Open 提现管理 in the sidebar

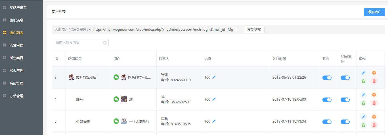tap(16, 71)
